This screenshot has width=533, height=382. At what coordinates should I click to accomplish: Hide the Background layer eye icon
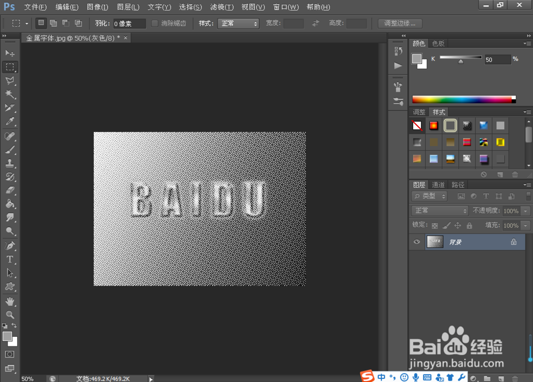click(x=417, y=242)
